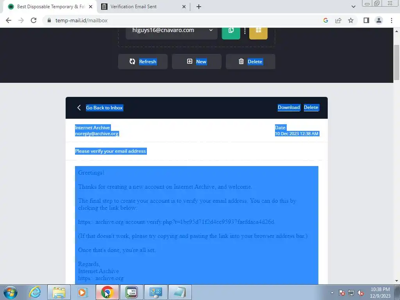Click the back chevron beside Inbox
This screenshot has height=300, width=400.
pos(79,108)
